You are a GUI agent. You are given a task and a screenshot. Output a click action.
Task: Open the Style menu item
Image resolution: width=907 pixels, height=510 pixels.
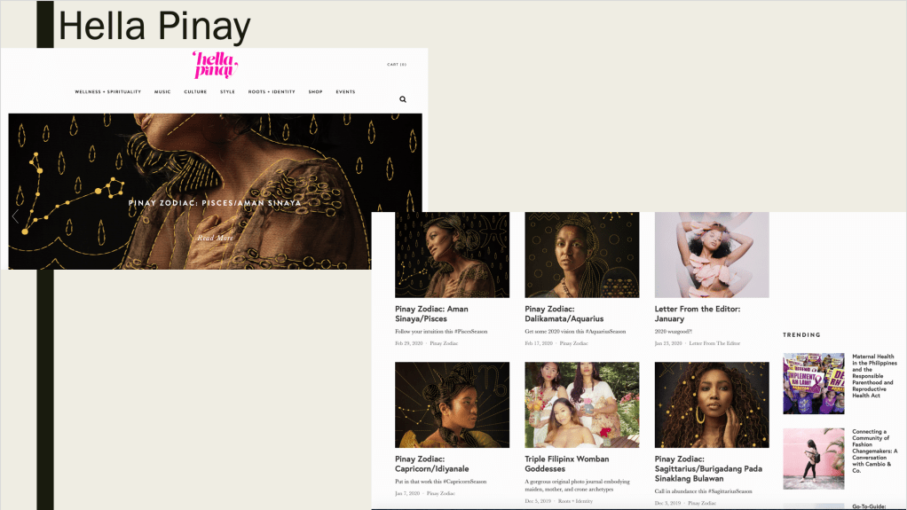point(227,92)
